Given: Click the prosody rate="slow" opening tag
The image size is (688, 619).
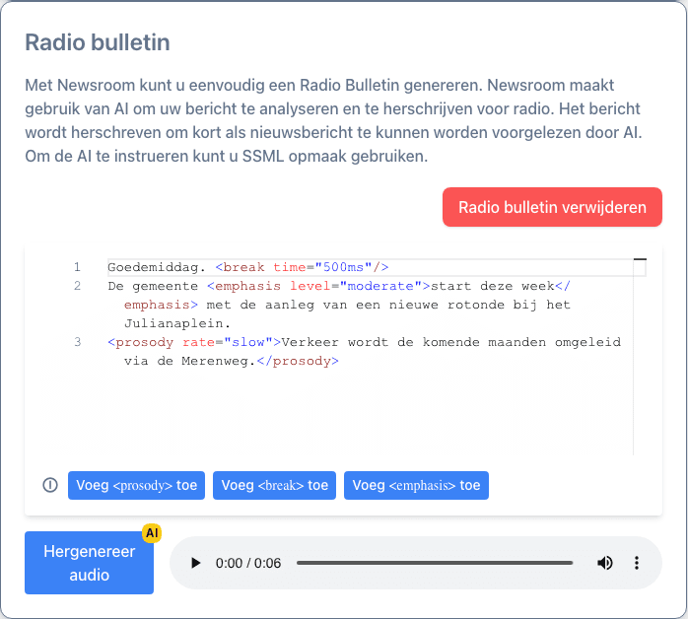Looking at the screenshot, I should pyautogui.click(x=194, y=342).
